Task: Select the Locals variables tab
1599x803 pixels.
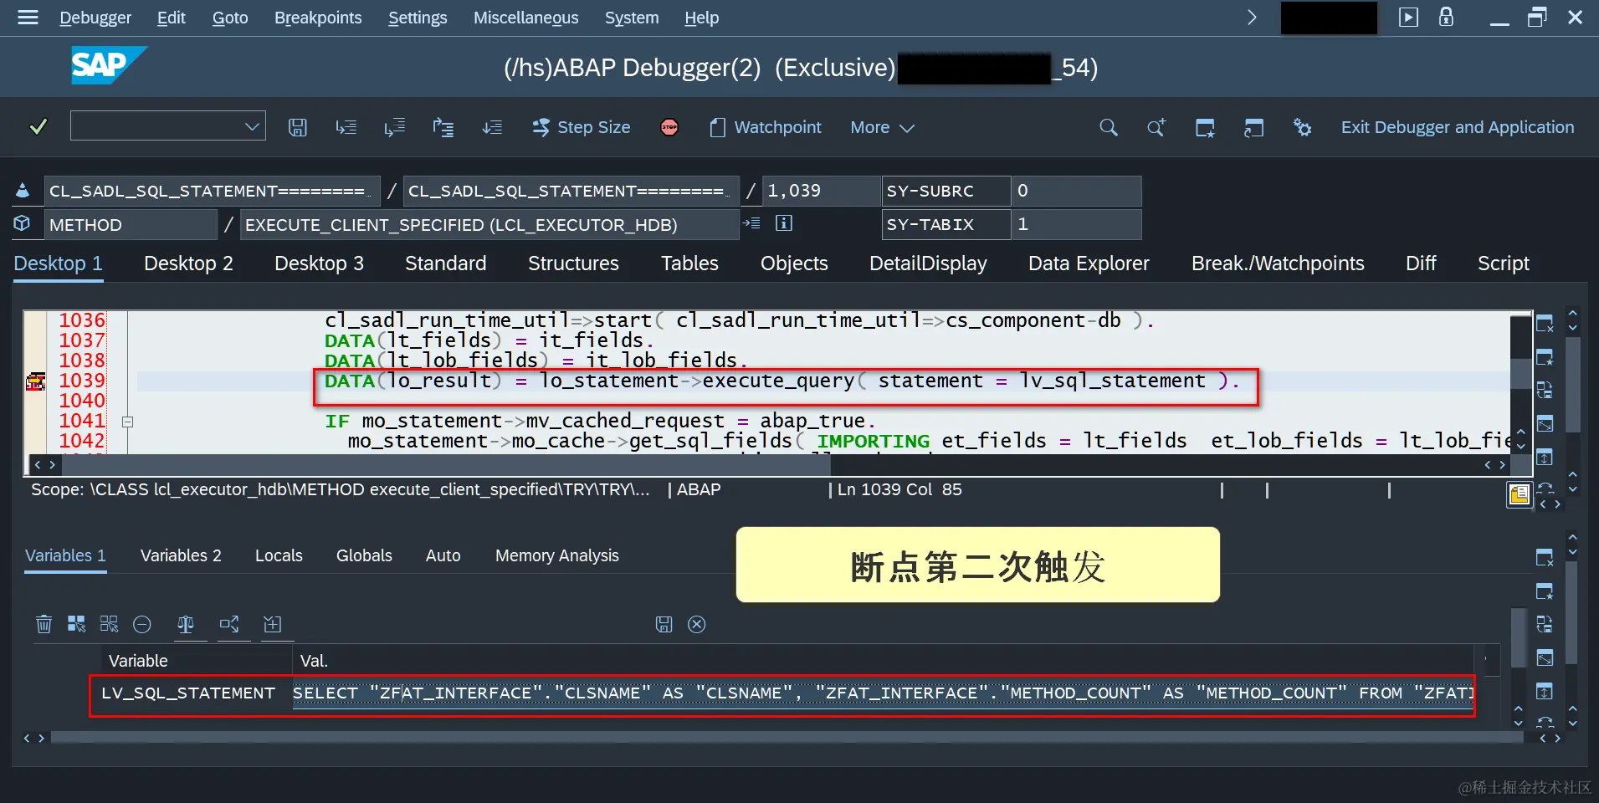Action: point(279,555)
